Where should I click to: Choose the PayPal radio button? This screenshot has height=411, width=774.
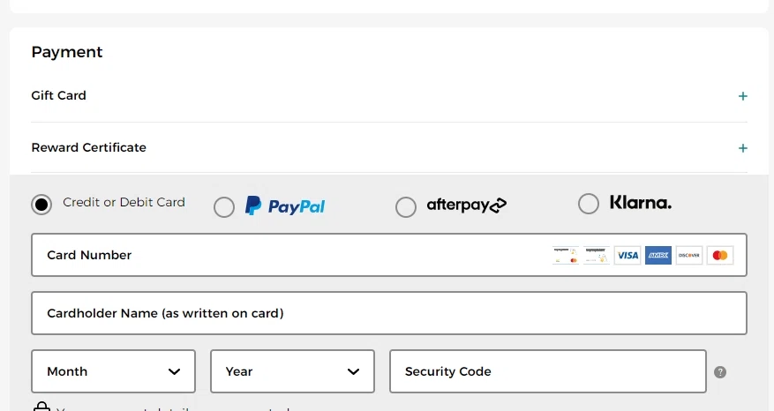coord(224,207)
